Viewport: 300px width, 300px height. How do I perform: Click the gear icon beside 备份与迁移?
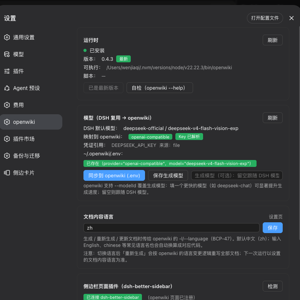pos(7,156)
